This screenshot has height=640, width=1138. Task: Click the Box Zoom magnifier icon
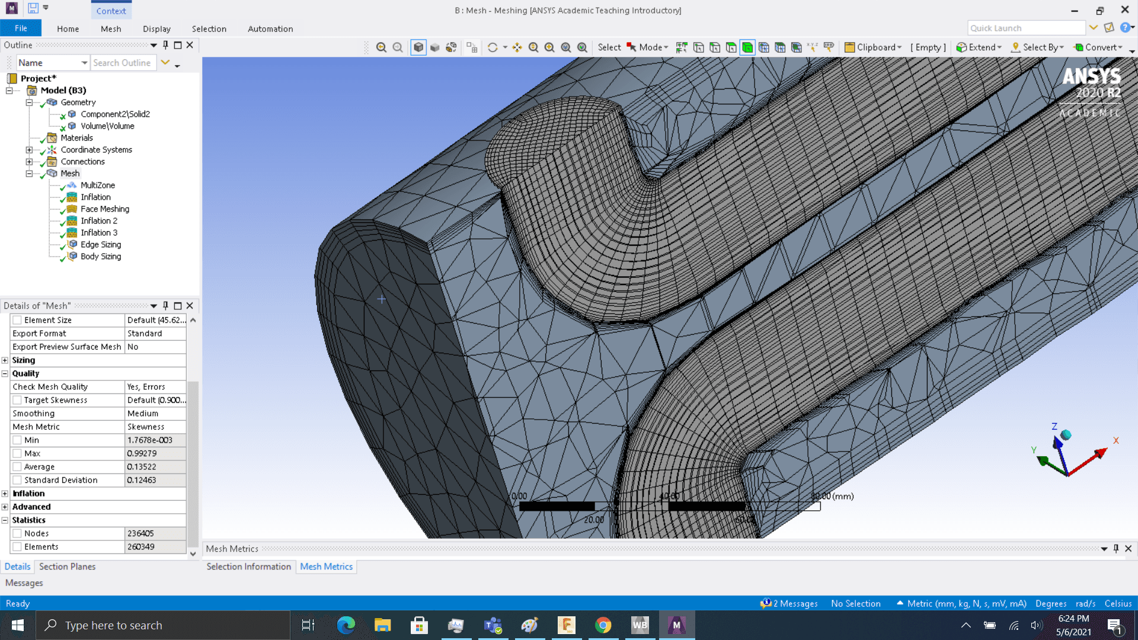tap(549, 47)
